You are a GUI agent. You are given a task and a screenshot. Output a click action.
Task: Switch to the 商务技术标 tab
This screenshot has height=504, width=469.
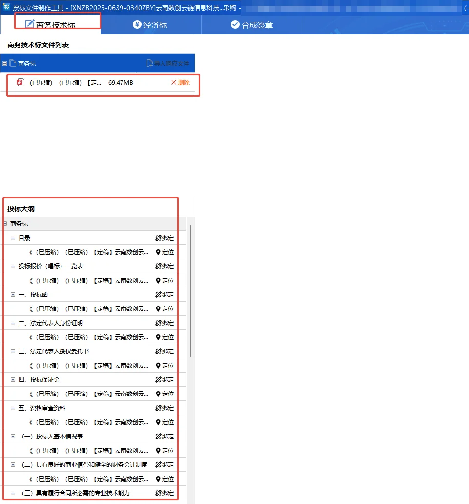(51, 24)
